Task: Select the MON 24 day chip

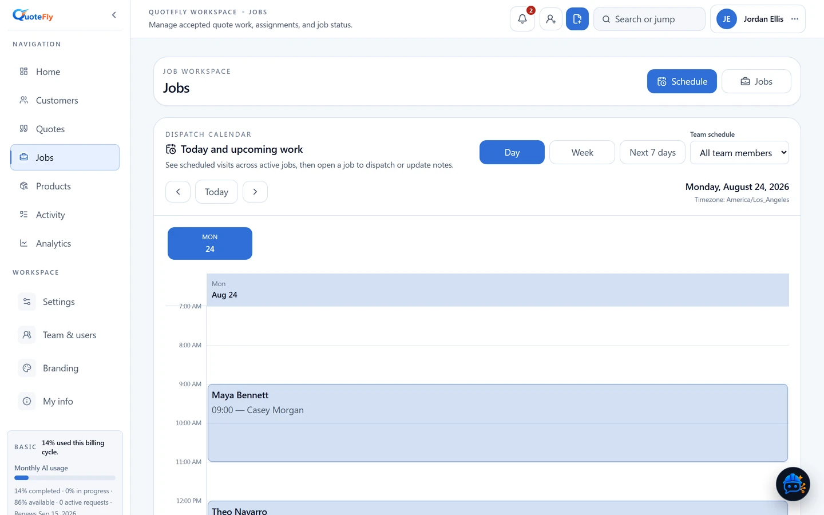Action: tap(210, 243)
